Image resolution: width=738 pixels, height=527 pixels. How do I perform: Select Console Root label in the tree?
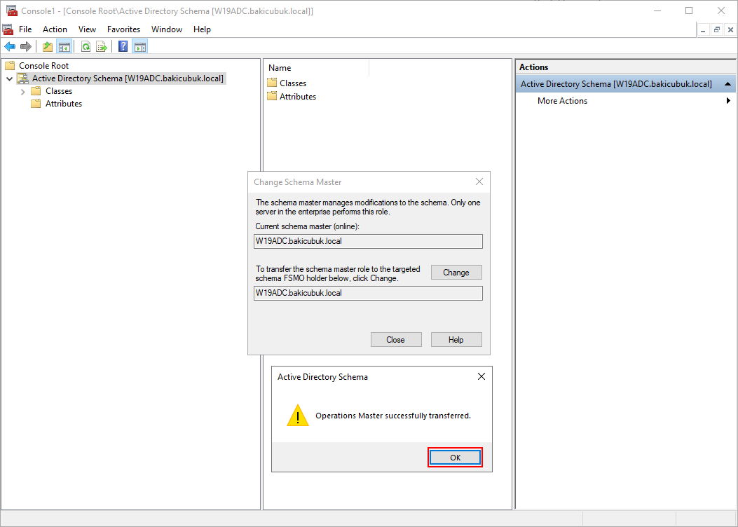(x=43, y=65)
